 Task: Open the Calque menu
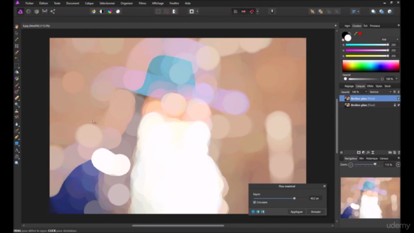pyautogui.click(x=89, y=3)
